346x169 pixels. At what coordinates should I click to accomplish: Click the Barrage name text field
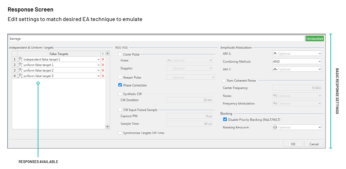coord(156,39)
